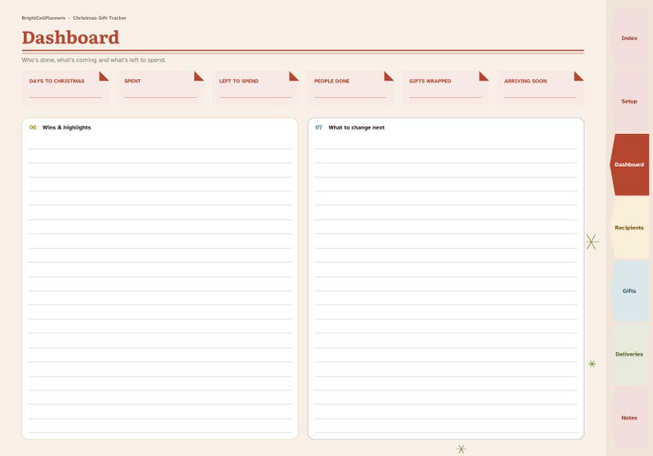Click the corner fold on Gifts Wrapped card
653x456 pixels.
point(483,77)
